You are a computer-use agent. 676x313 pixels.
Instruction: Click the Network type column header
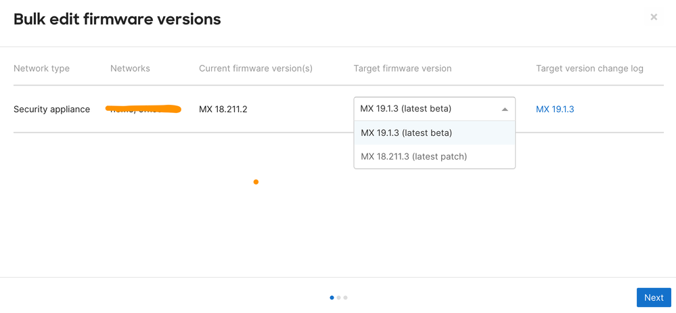(x=41, y=68)
